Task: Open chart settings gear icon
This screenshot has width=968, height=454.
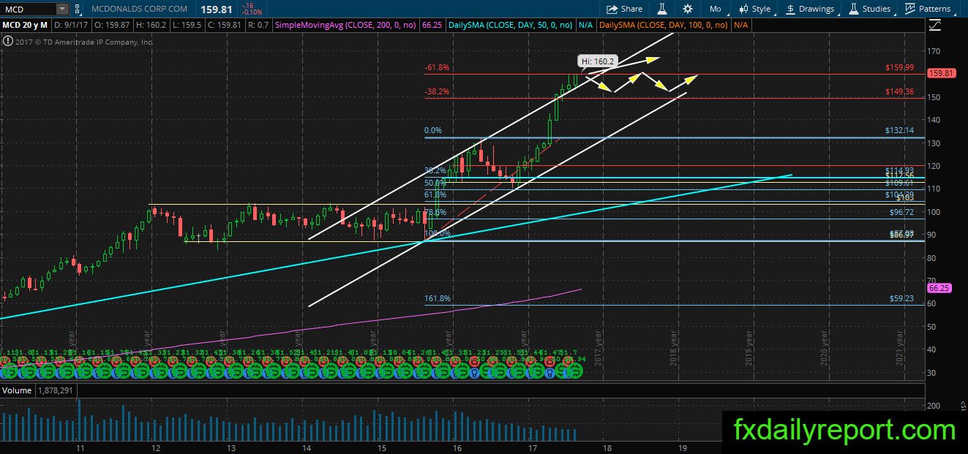Action: (x=687, y=9)
